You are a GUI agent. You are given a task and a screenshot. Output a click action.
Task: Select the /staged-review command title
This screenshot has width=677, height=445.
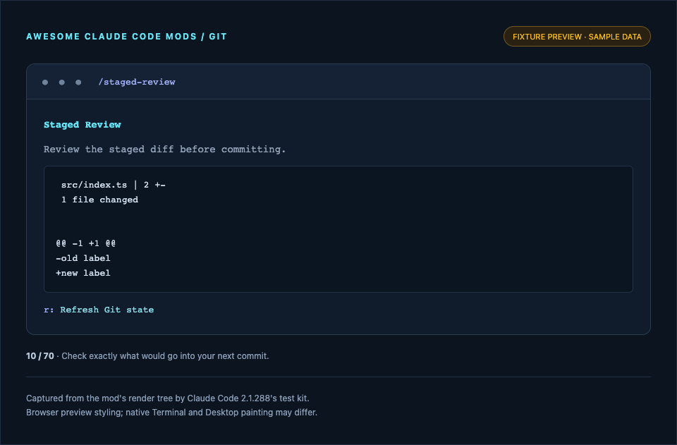point(137,82)
